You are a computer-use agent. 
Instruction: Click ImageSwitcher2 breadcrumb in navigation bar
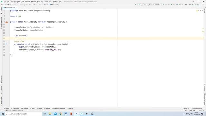[x=6, y=5]
